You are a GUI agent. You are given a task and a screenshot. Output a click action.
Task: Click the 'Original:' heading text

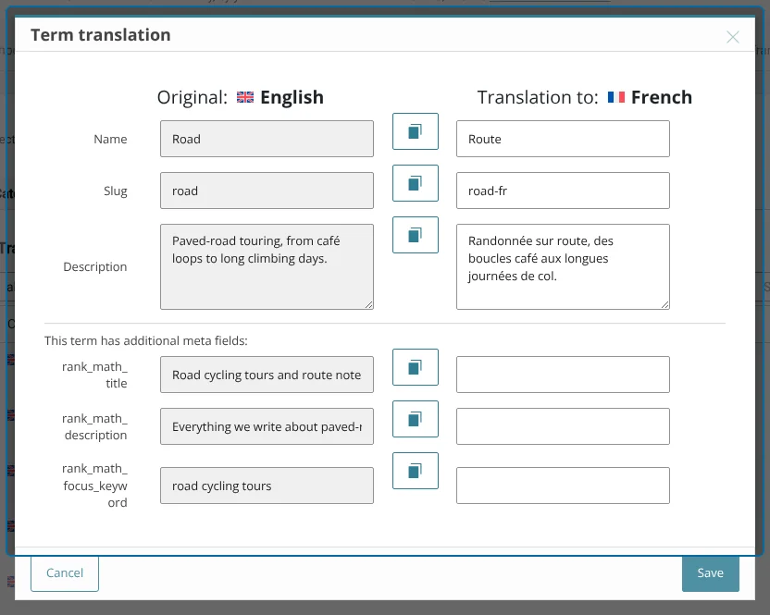point(192,97)
